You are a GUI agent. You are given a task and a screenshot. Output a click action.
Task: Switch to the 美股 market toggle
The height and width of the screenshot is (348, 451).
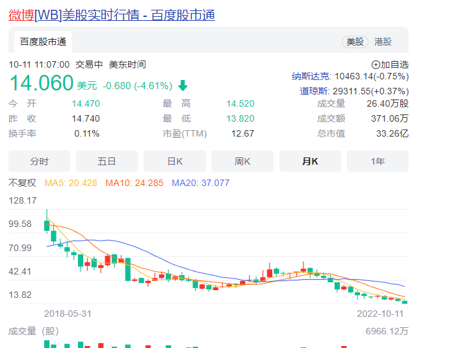click(x=355, y=42)
